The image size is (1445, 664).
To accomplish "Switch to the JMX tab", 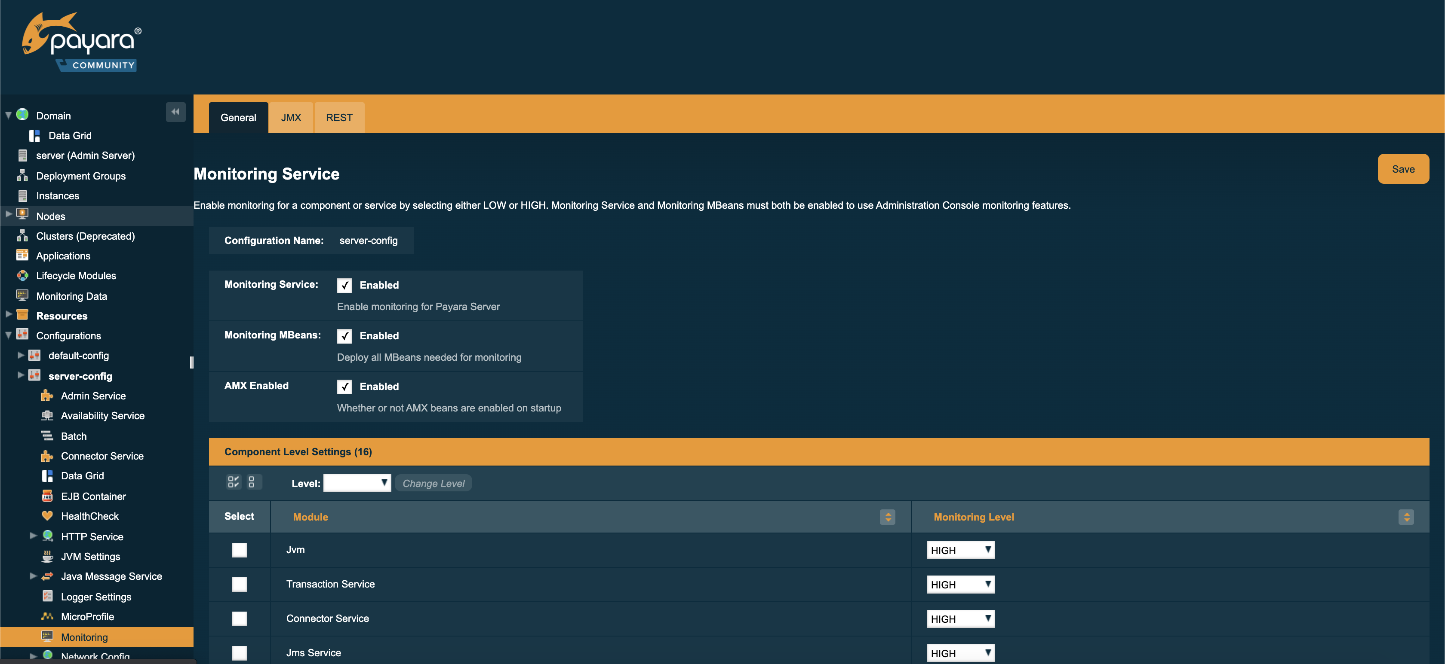I will coord(291,118).
